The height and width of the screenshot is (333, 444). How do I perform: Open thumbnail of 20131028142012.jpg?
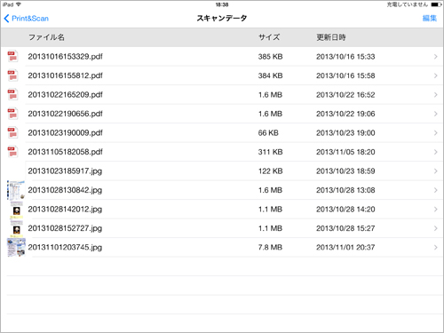point(17,210)
